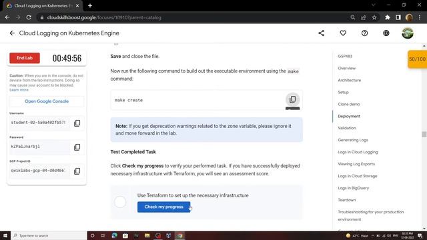Copy the Username value
Image resolution: width=427 pixels, height=240 pixels.
(77, 123)
